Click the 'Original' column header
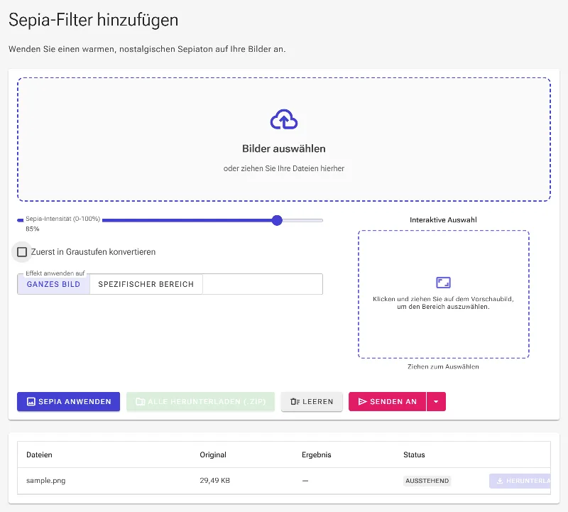The width and height of the screenshot is (568, 512). [x=213, y=454]
